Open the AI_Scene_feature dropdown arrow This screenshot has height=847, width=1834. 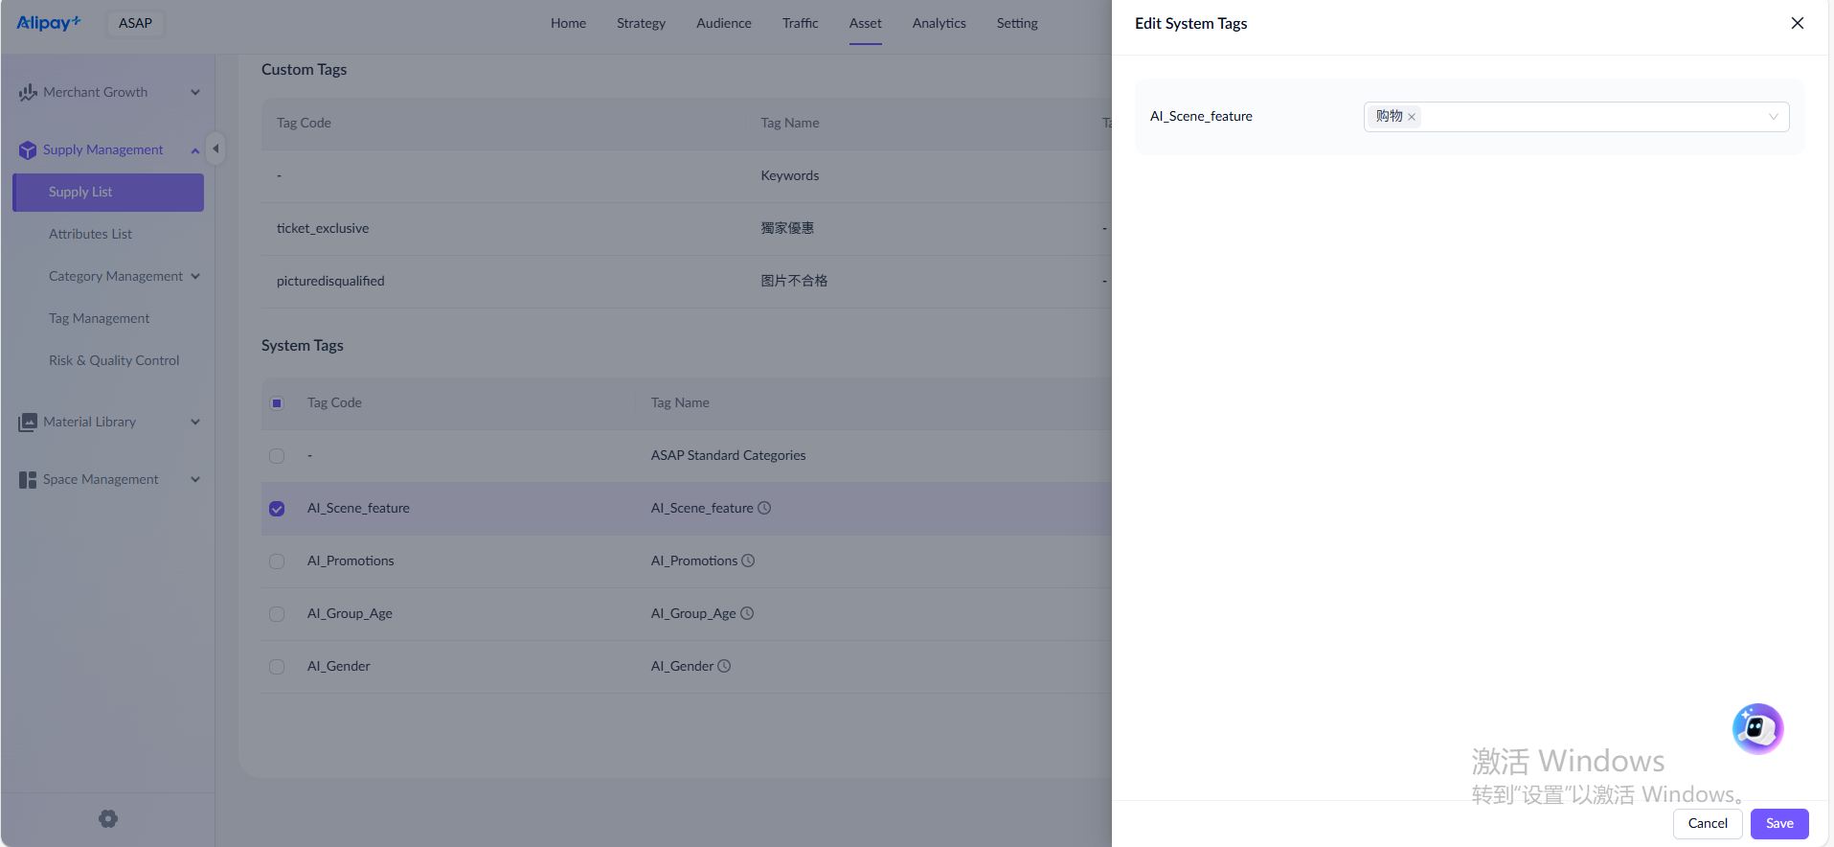click(1773, 117)
